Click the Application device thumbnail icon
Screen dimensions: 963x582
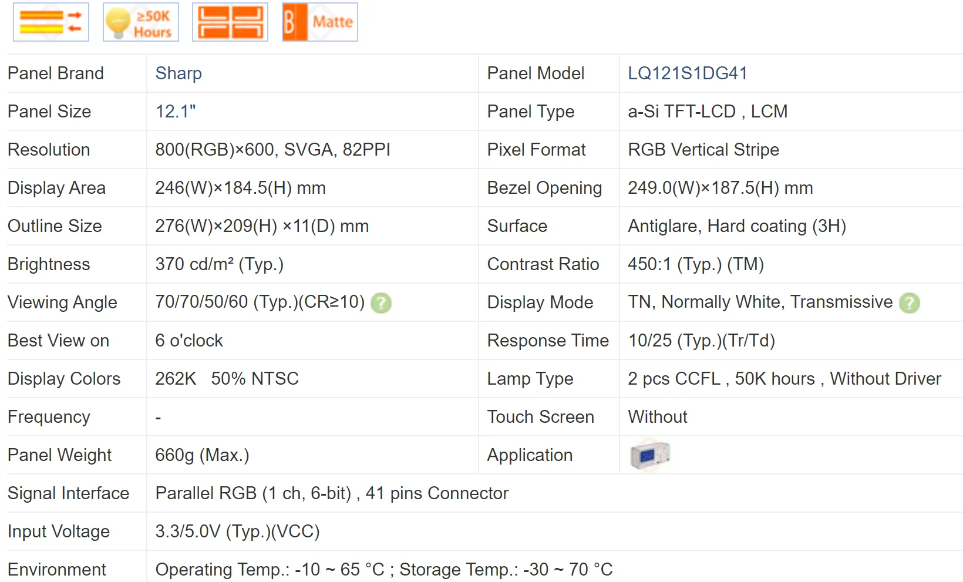pyautogui.click(x=650, y=455)
